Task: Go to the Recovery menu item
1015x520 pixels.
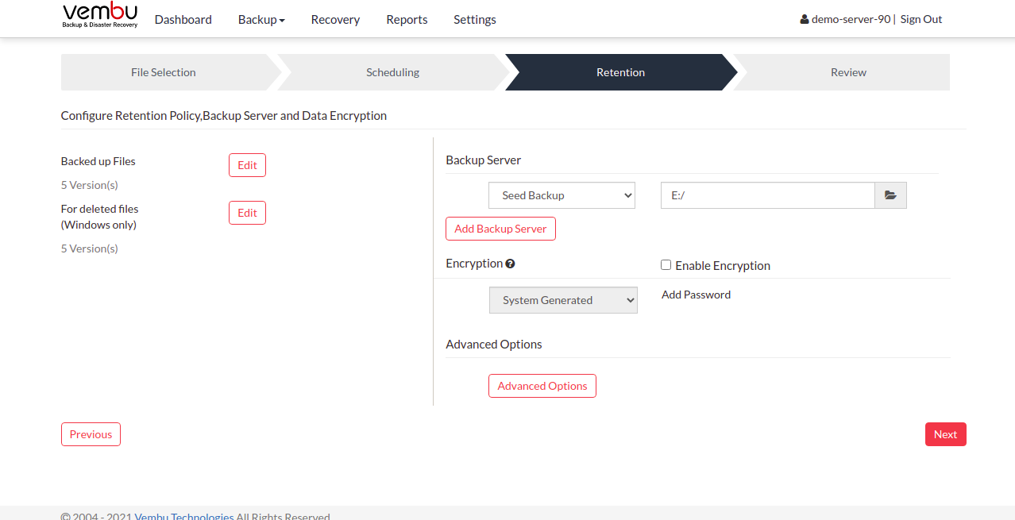Action: coord(335,20)
